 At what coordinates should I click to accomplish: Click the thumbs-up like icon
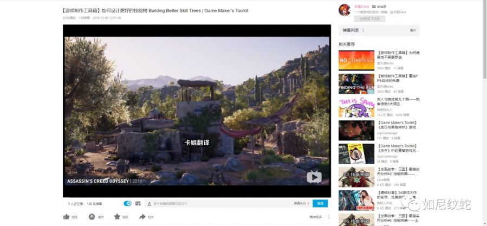point(66,217)
